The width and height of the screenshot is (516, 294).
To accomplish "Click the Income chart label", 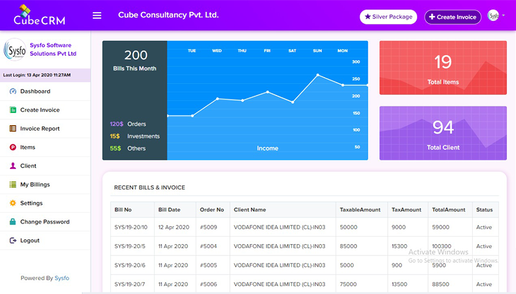I will point(267,148).
